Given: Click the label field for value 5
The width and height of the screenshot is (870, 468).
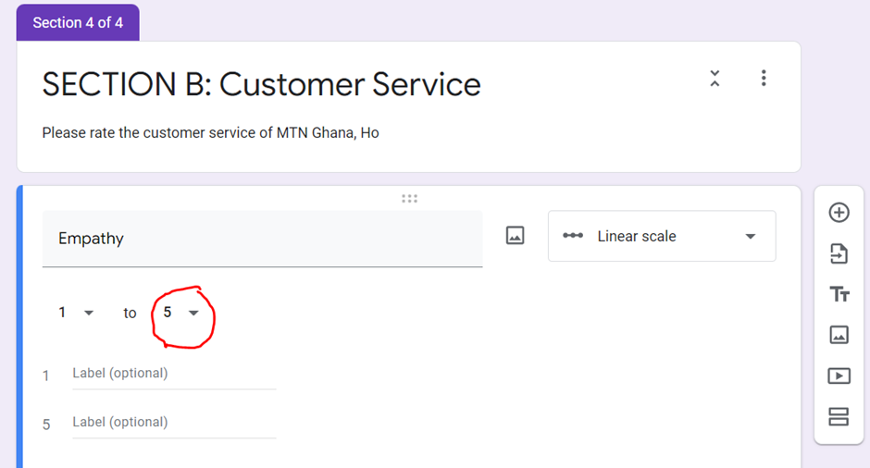Looking at the screenshot, I should [x=174, y=423].
